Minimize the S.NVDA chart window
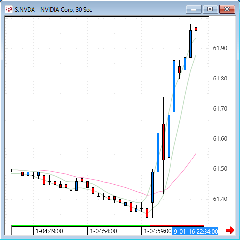 point(194,9)
